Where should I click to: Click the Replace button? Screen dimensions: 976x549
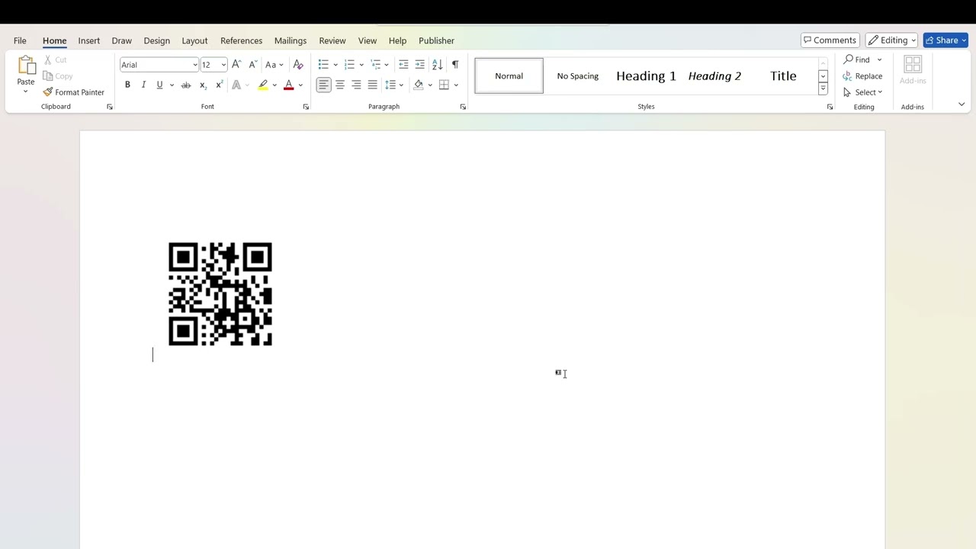[x=862, y=76]
